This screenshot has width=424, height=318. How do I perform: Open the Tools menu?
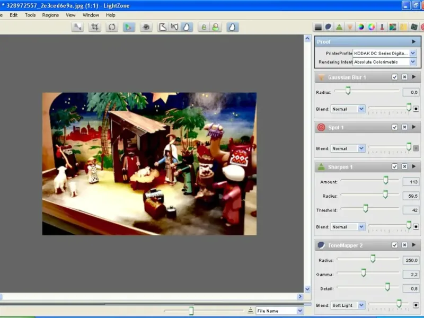pyautogui.click(x=30, y=15)
